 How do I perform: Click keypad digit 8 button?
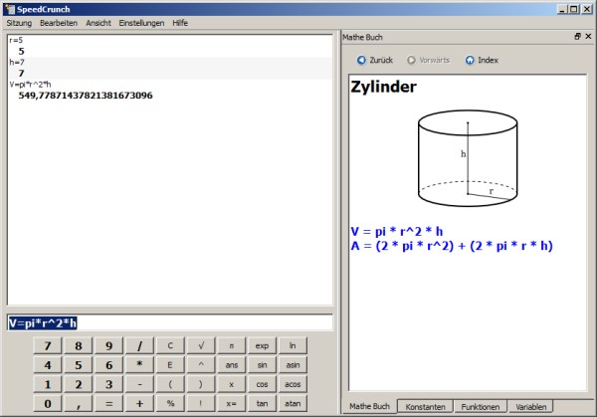coord(78,345)
